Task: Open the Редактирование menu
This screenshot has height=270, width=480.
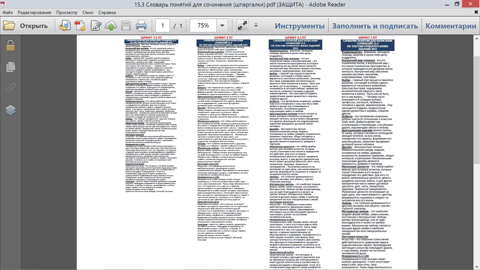Action: [34, 12]
